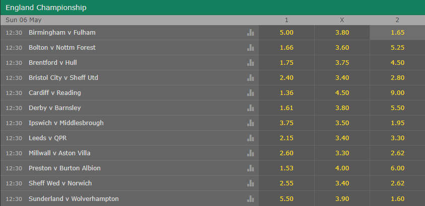Pick draw odds 3.30 for Millwall v Aston Villa
Viewport: 425px width, 206px height.
[x=342, y=153]
